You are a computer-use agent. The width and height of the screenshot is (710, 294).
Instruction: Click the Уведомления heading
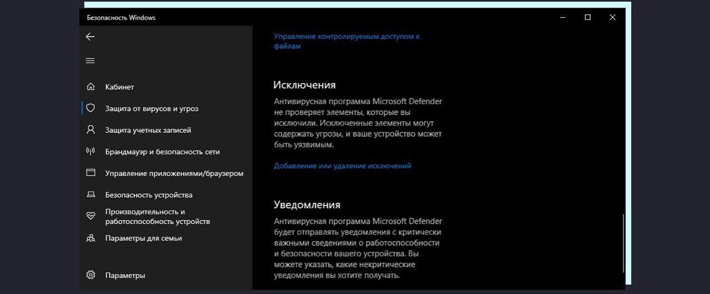[307, 204]
